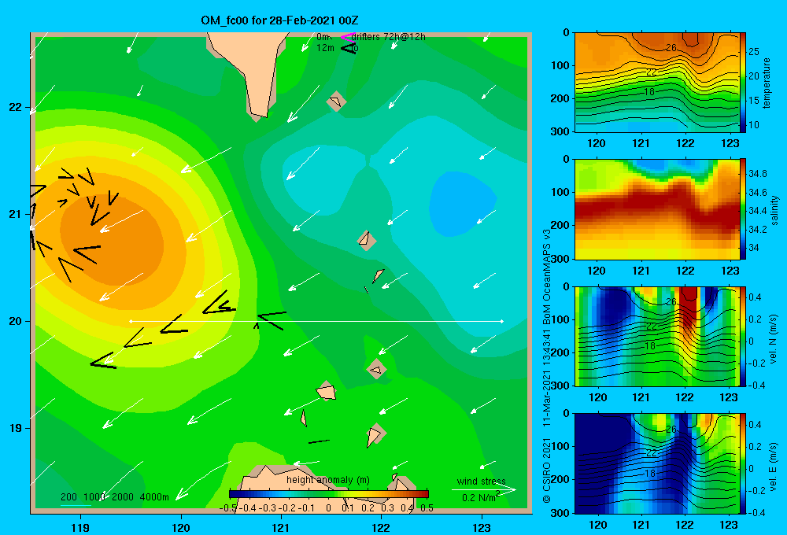The image size is (787, 535).
Task: Click the blue low anomaly patch near 123E
Action: click(462, 203)
